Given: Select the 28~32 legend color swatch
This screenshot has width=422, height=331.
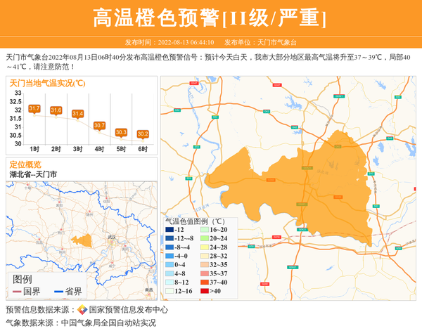Looking at the screenshot, I should 204,256.
